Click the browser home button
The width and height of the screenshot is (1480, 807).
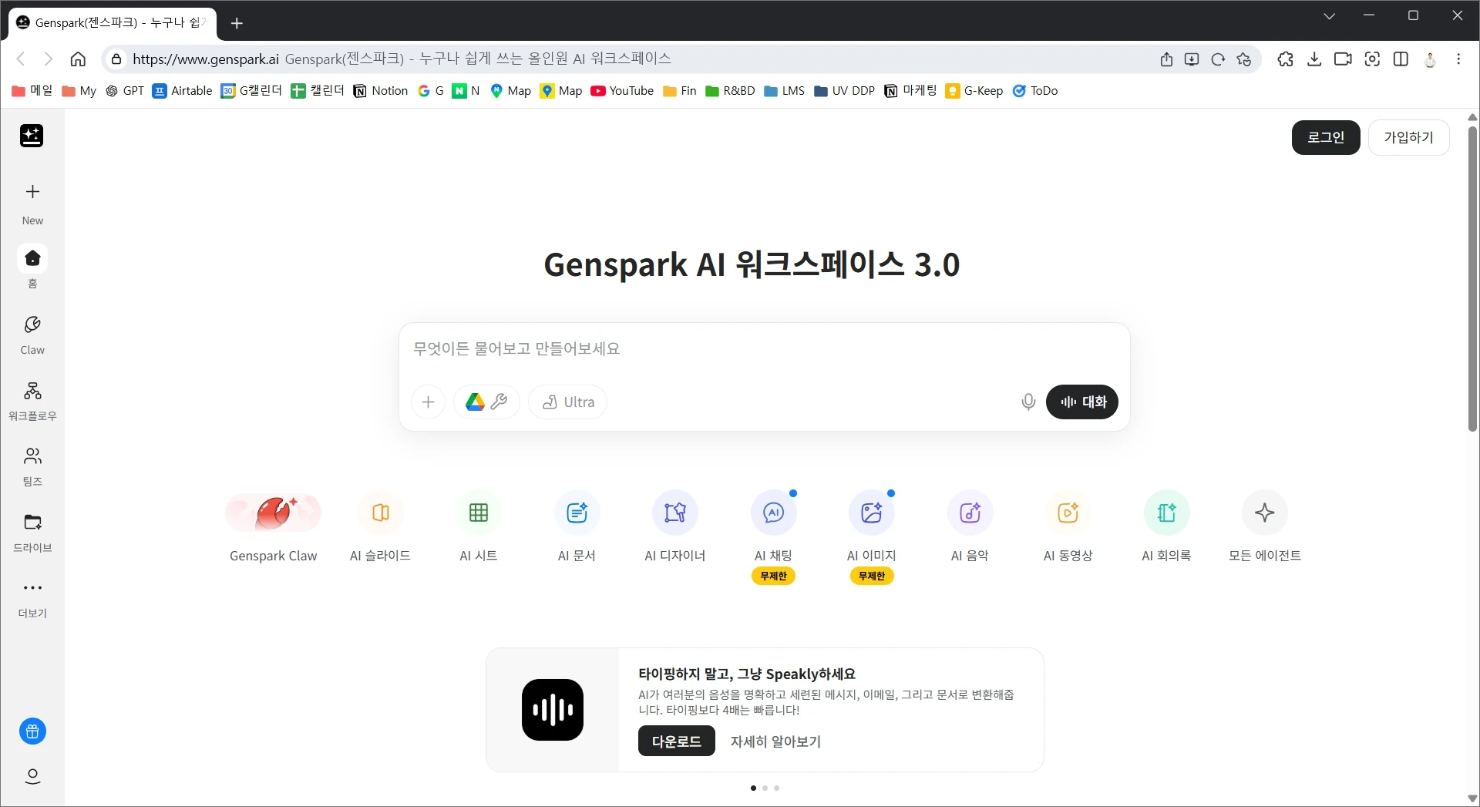point(78,59)
